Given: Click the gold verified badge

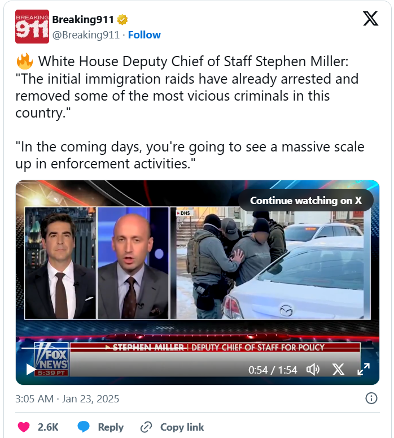Looking at the screenshot, I should [122, 20].
